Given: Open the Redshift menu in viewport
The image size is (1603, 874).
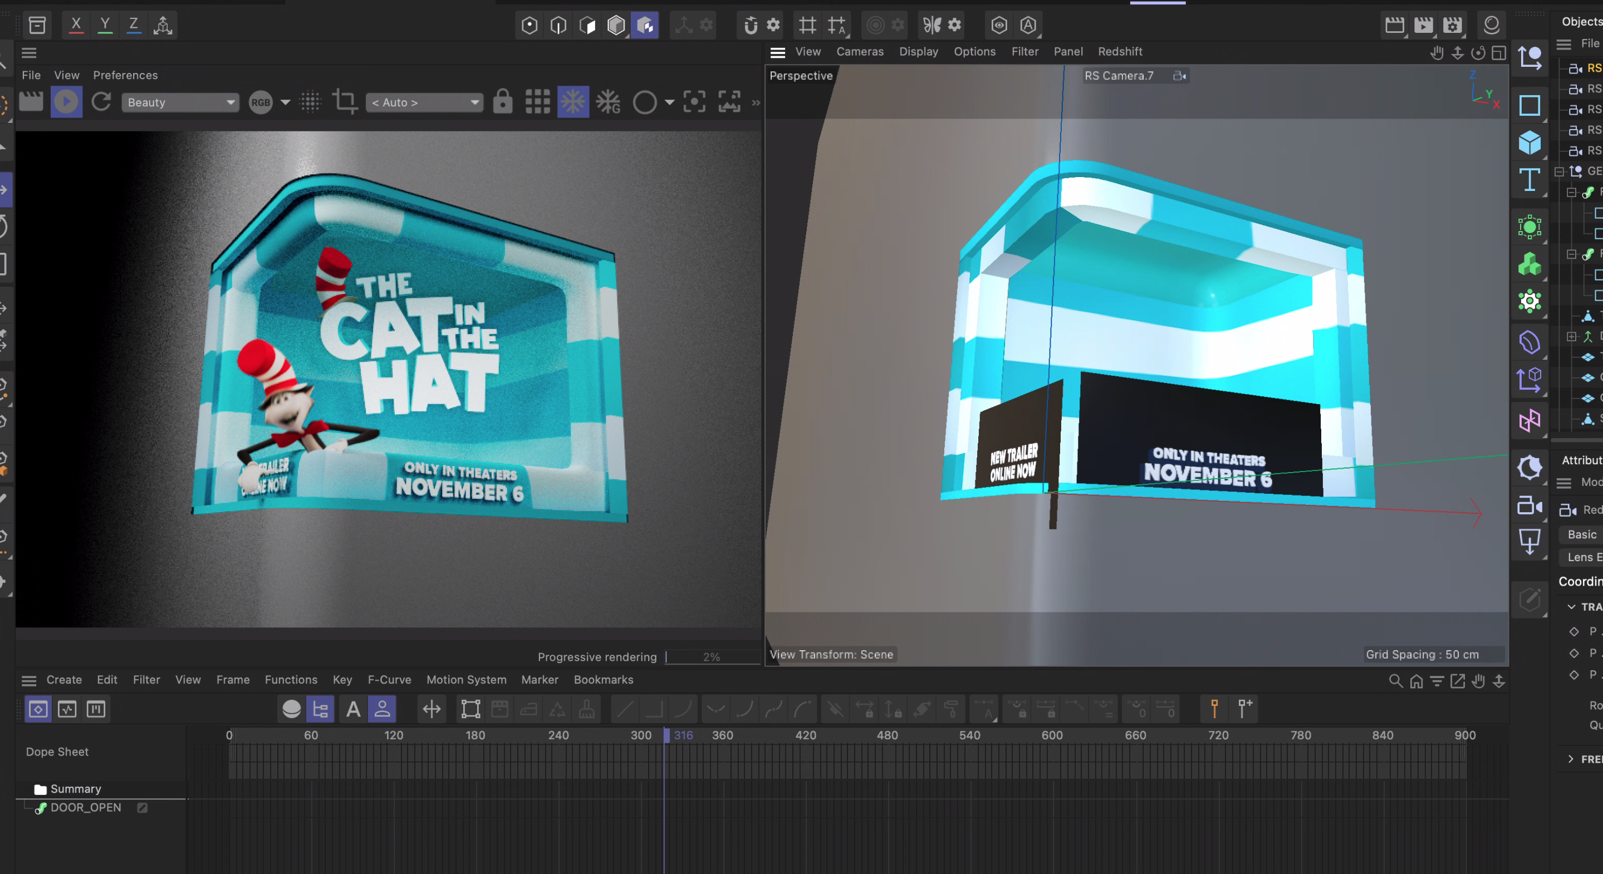Looking at the screenshot, I should (x=1120, y=52).
